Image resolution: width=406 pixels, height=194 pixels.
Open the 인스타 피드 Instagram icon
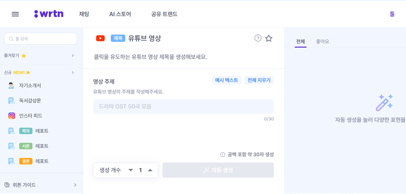click(x=11, y=116)
